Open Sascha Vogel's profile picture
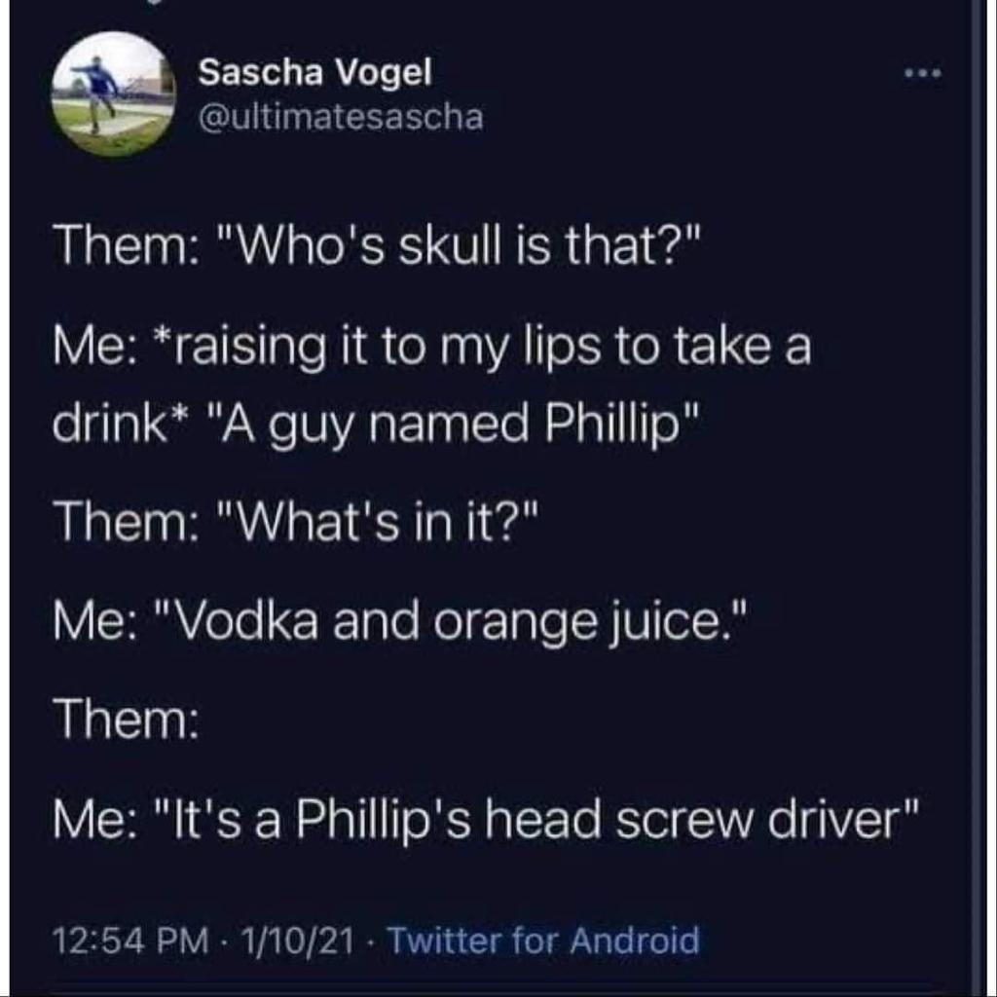This screenshot has height=997, width=997. tap(113, 93)
